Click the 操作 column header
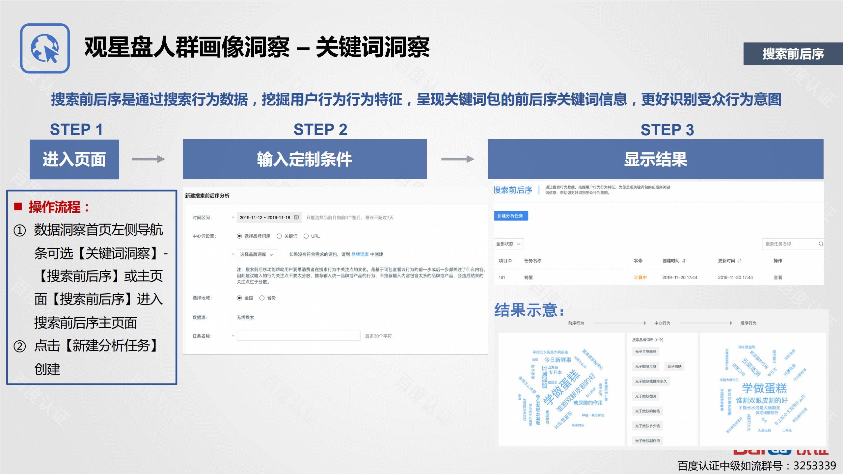This screenshot has width=843, height=474. tap(778, 261)
